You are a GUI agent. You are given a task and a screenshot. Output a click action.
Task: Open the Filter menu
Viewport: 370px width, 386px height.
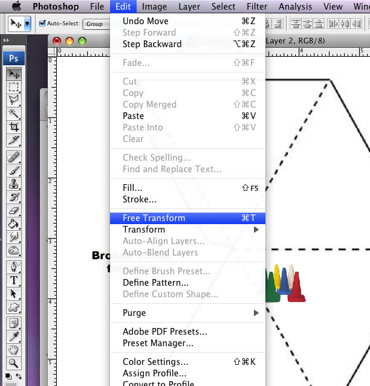257,7
